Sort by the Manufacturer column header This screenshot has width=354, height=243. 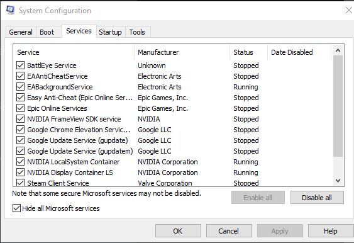[x=182, y=52]
